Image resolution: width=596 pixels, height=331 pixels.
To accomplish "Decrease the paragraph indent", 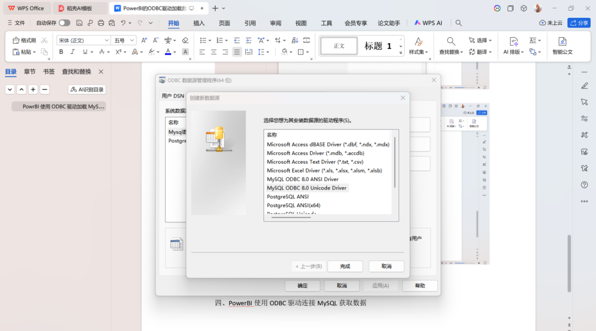I will click(237, 40).
